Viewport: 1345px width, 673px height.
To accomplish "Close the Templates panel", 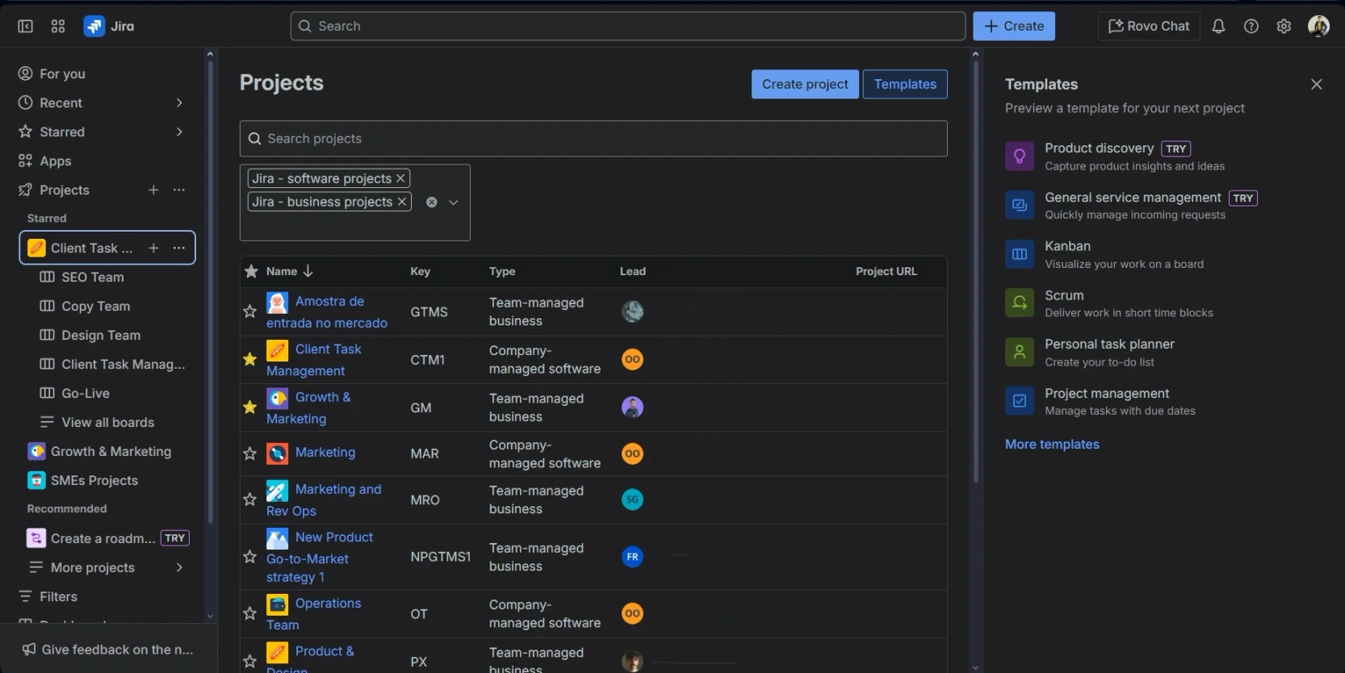I will tap(1317, 84).
